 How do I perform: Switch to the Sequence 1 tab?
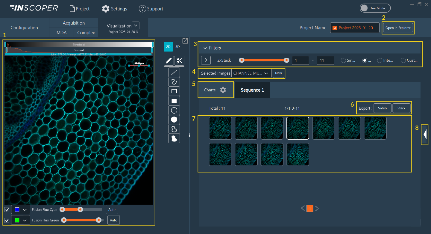coord(252,90)
